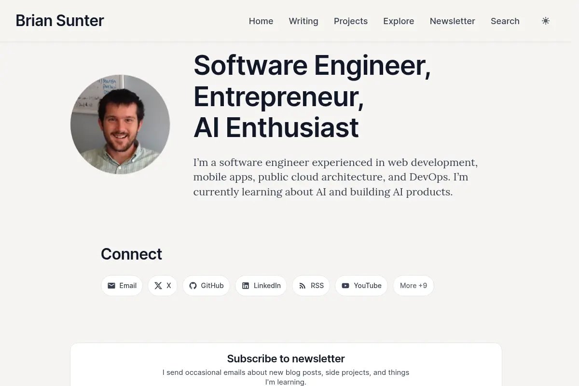Viewport: 579px width, 386px height.
Task: Open Search from the top navigation
Action: (505, 21)
